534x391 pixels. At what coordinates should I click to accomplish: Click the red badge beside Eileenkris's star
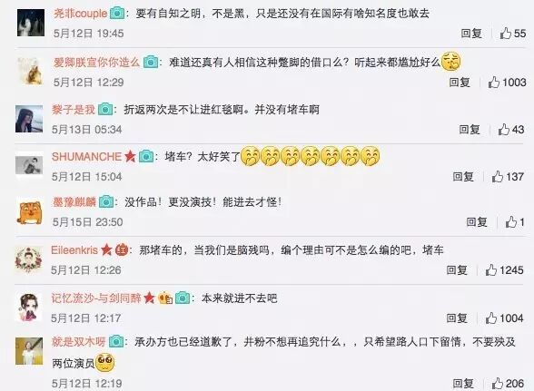[122, 250]
